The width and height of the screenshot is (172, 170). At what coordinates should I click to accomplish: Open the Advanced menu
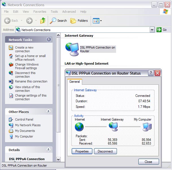click(69, 12)
